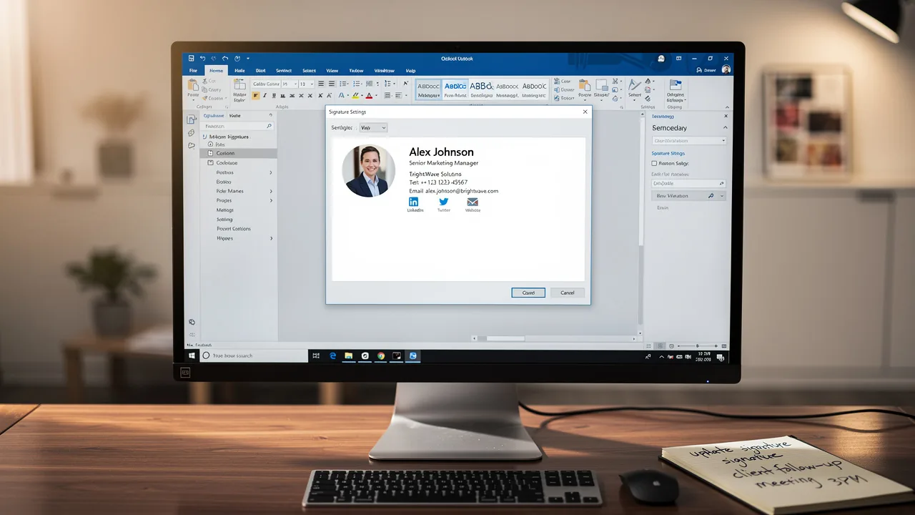Click the Twitter bird icon in the signature
915x515 pixels.
[x=444, y=202]
